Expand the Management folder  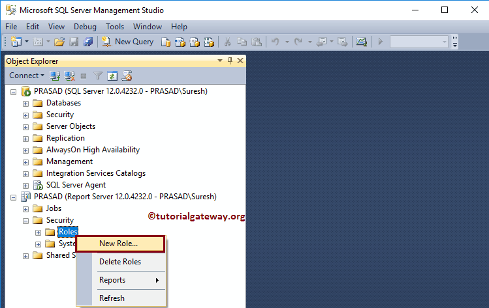[x=26, y=162]
